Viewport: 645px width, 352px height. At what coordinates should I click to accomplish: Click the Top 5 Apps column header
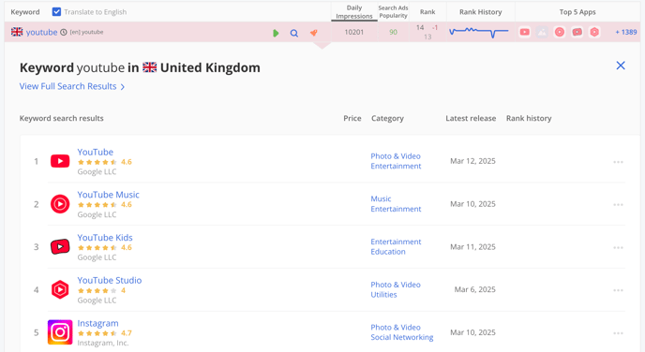577,12
